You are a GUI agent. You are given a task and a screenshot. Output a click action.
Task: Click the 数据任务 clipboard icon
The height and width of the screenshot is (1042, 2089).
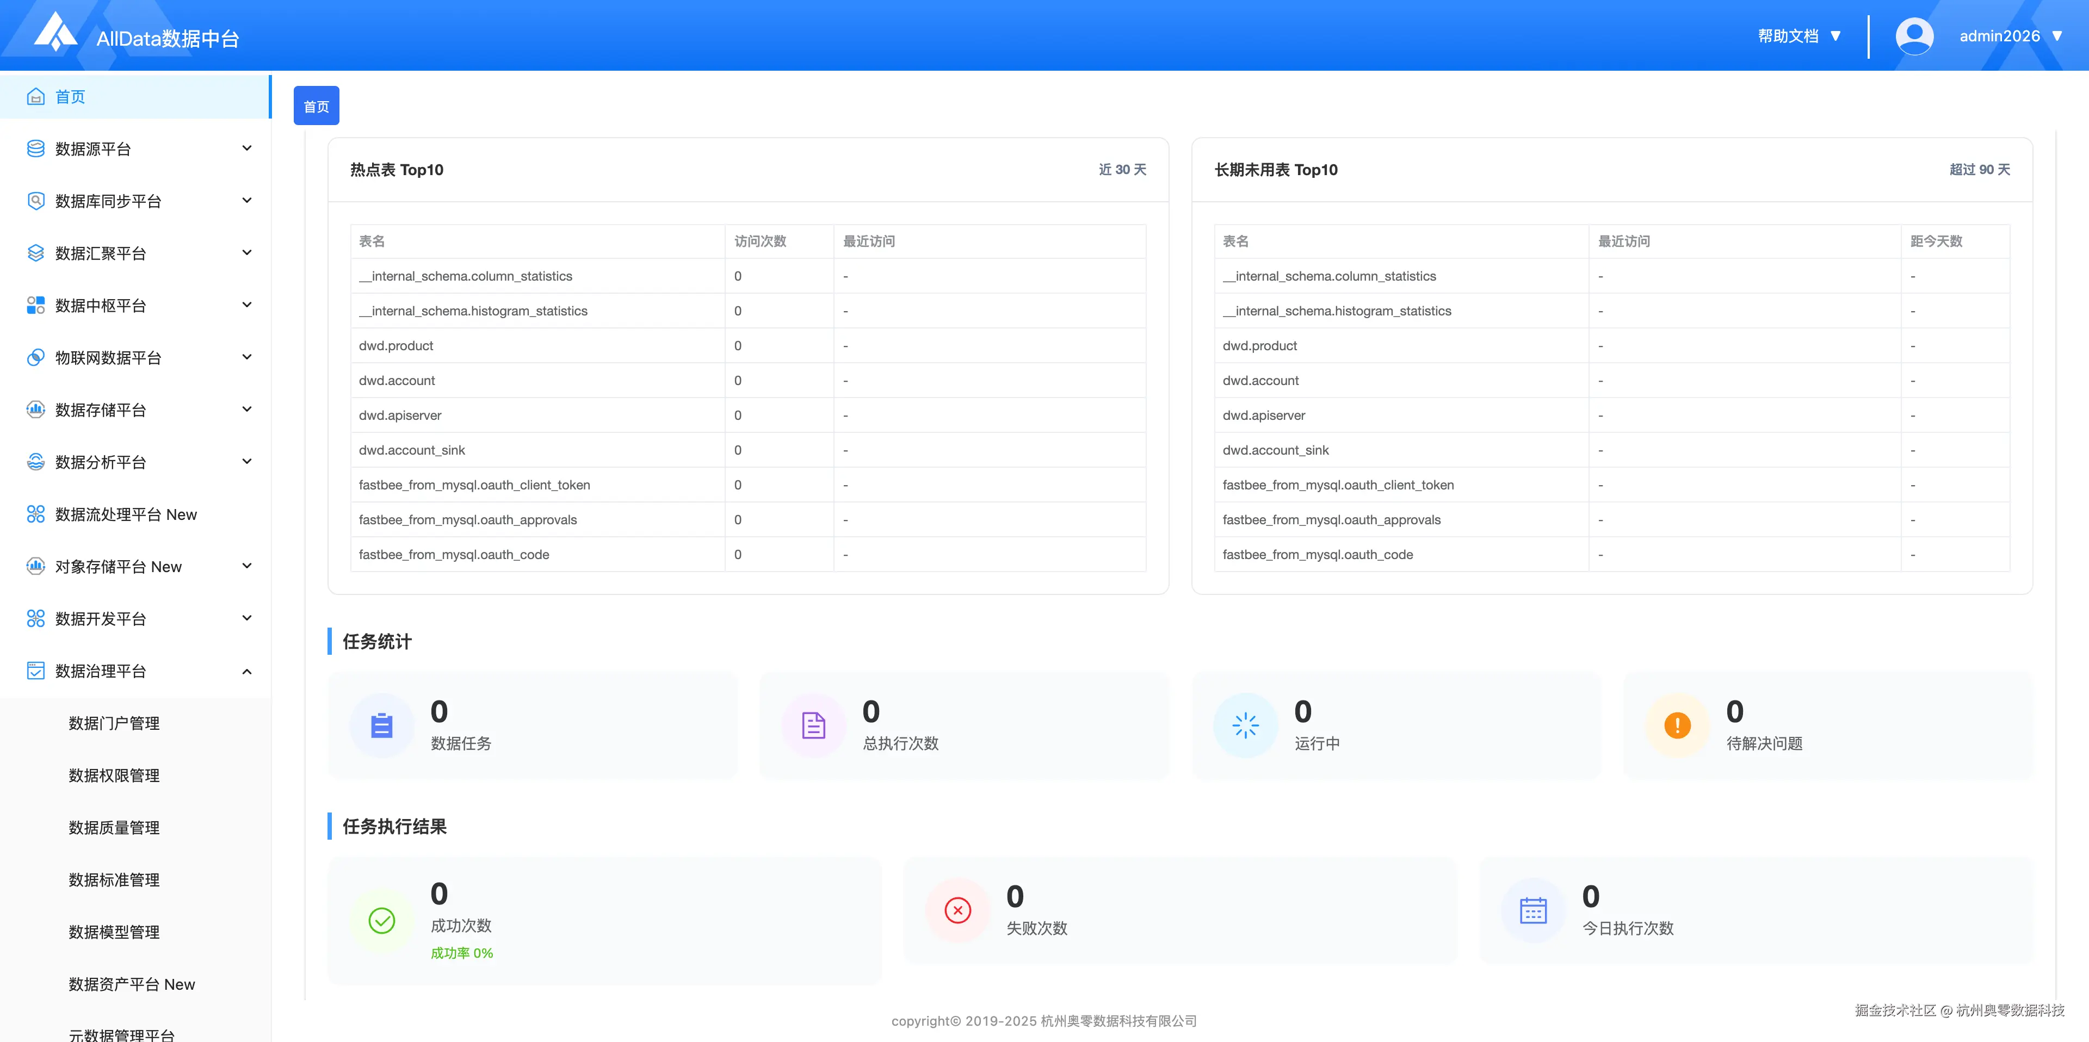click(381, 725)
